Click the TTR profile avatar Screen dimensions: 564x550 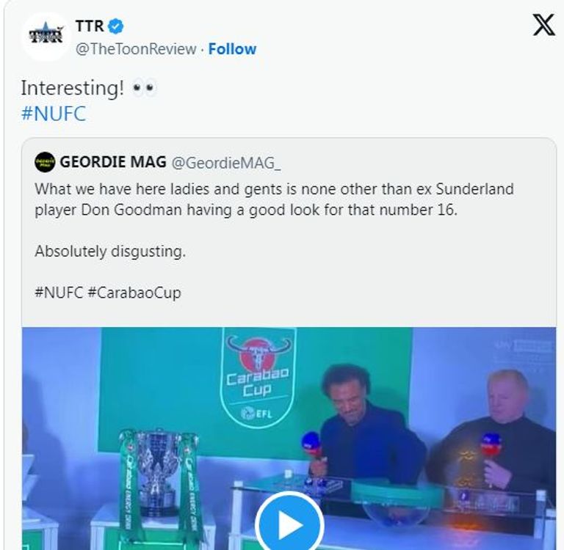45,36
